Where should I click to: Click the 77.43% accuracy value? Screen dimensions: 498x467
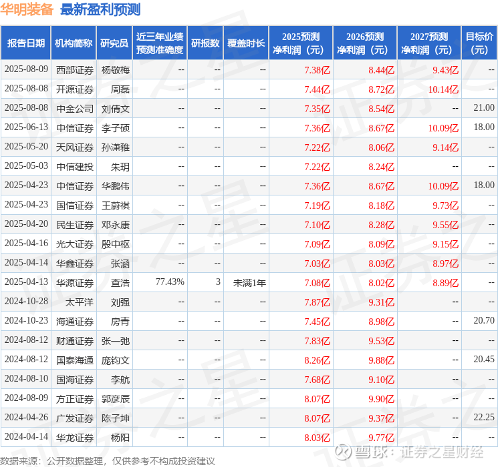[x=170, y=282]
